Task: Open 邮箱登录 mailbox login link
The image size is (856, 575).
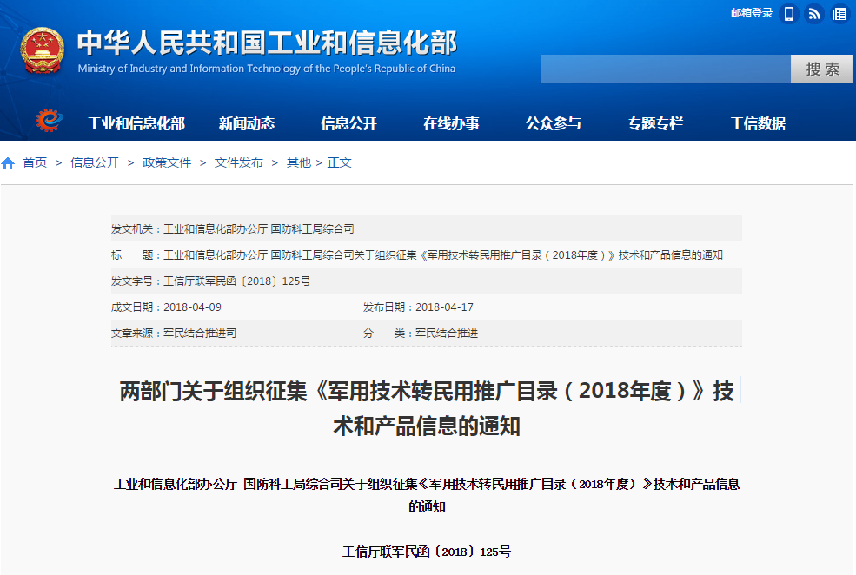Action: click(x=752, y=13)
